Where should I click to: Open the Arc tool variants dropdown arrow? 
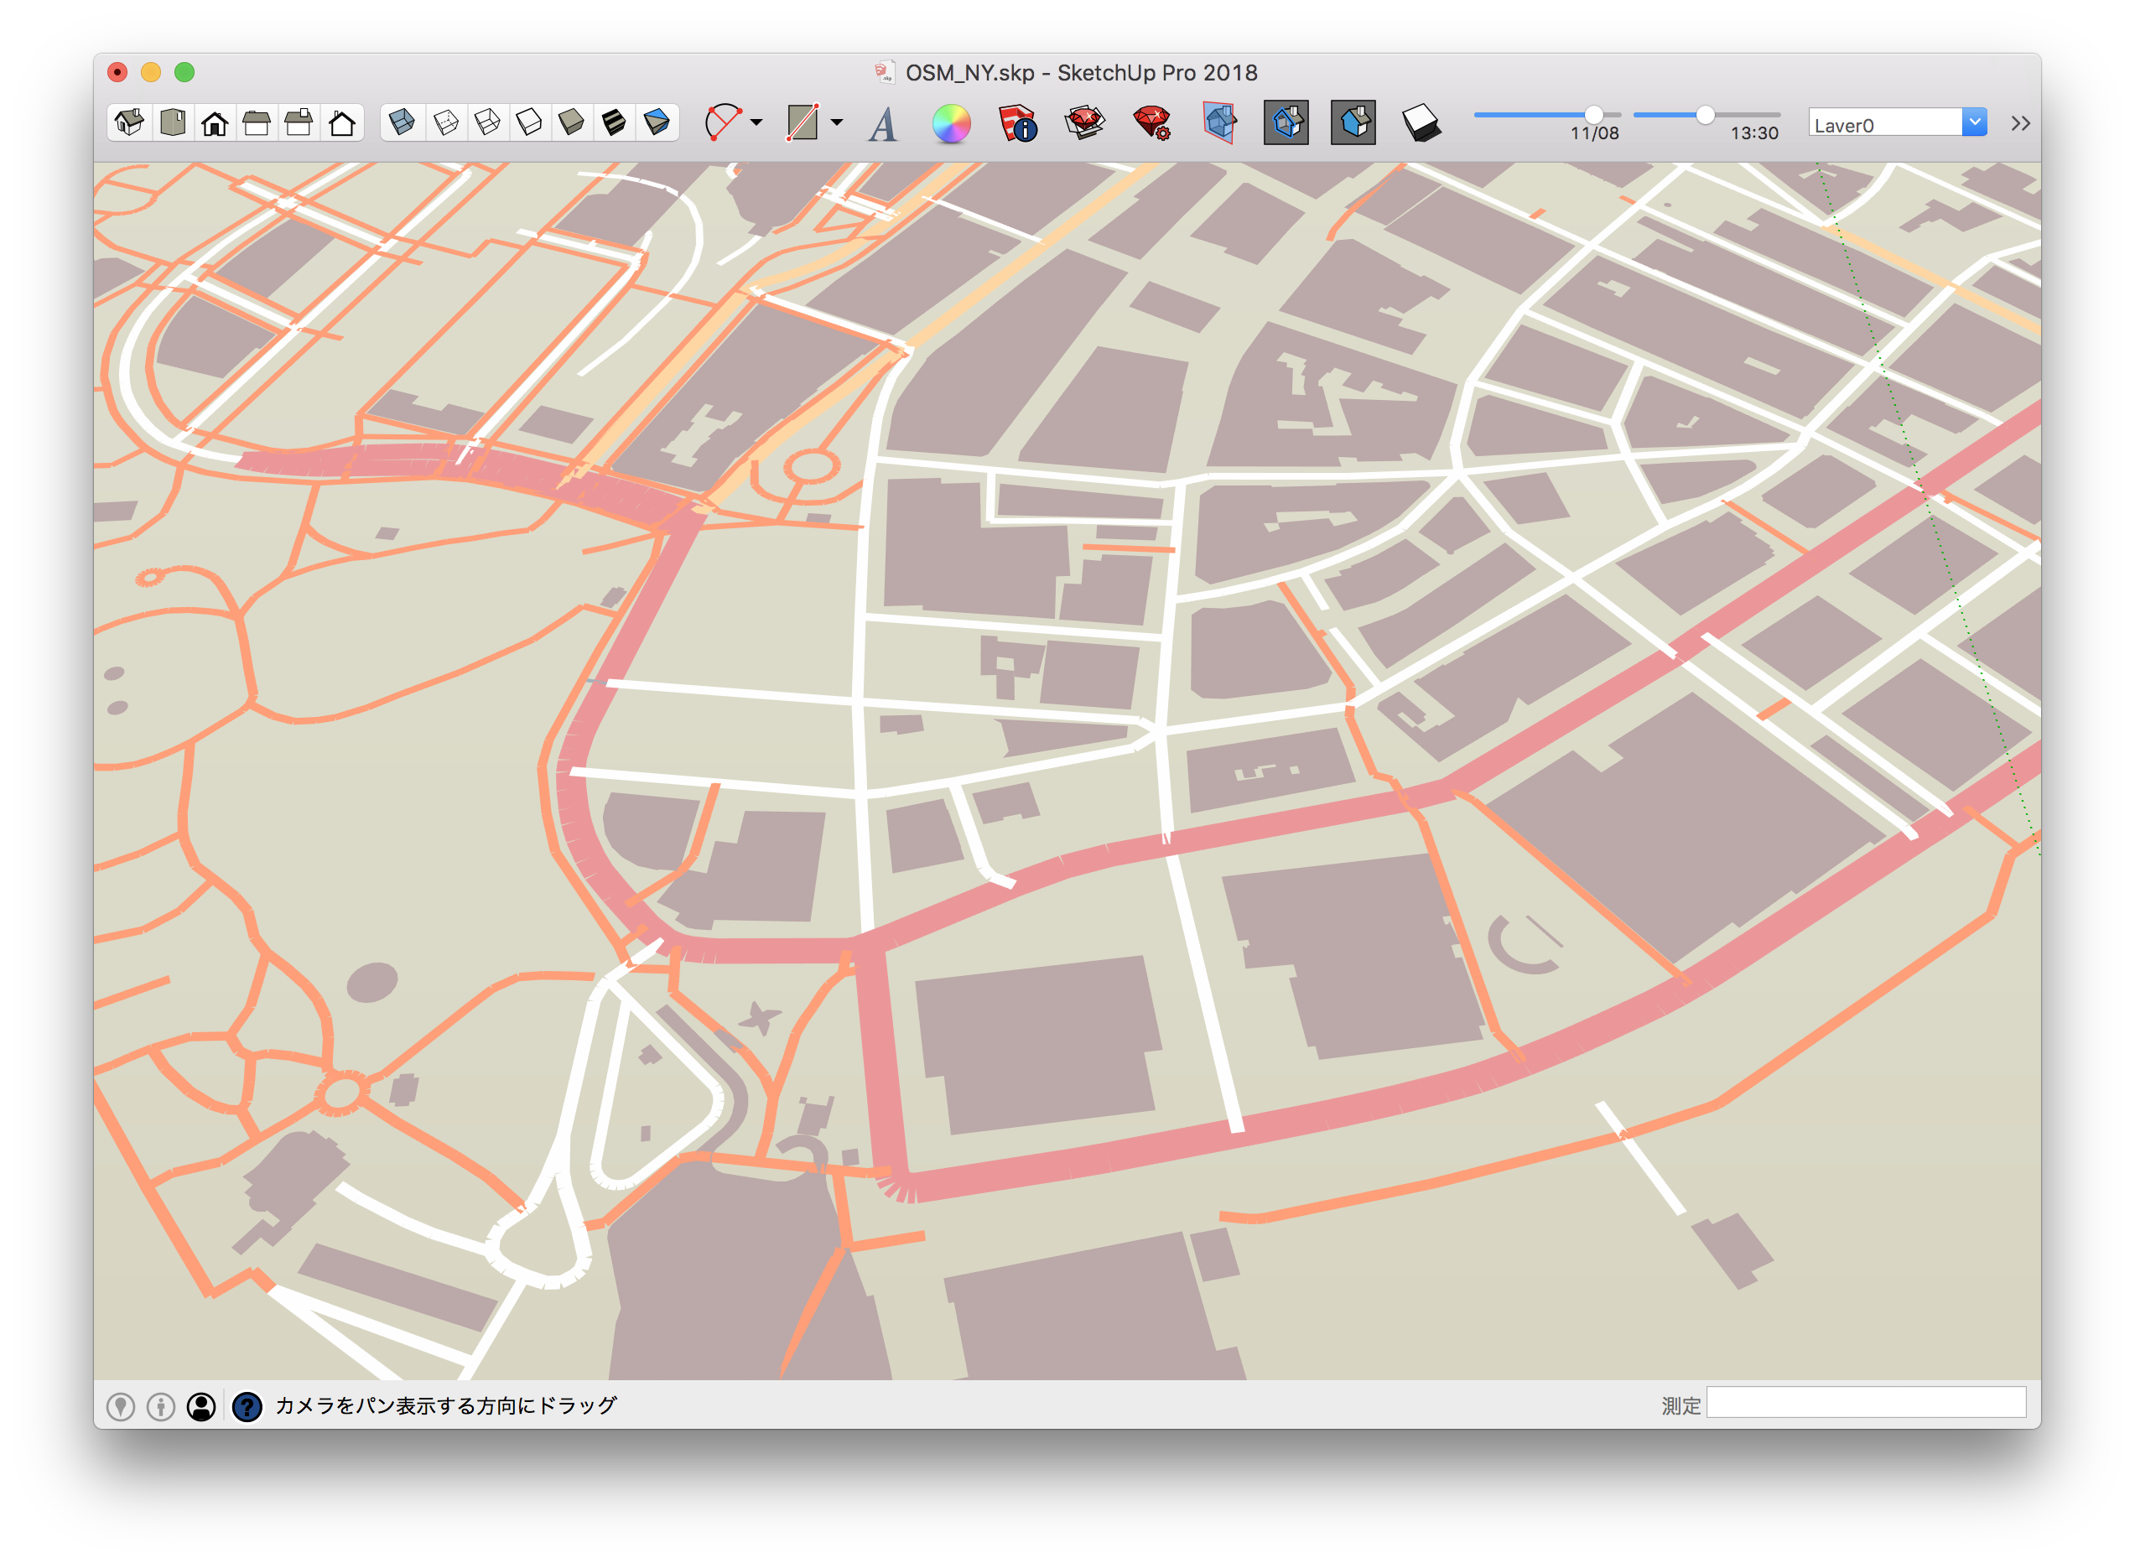(756, 123)
